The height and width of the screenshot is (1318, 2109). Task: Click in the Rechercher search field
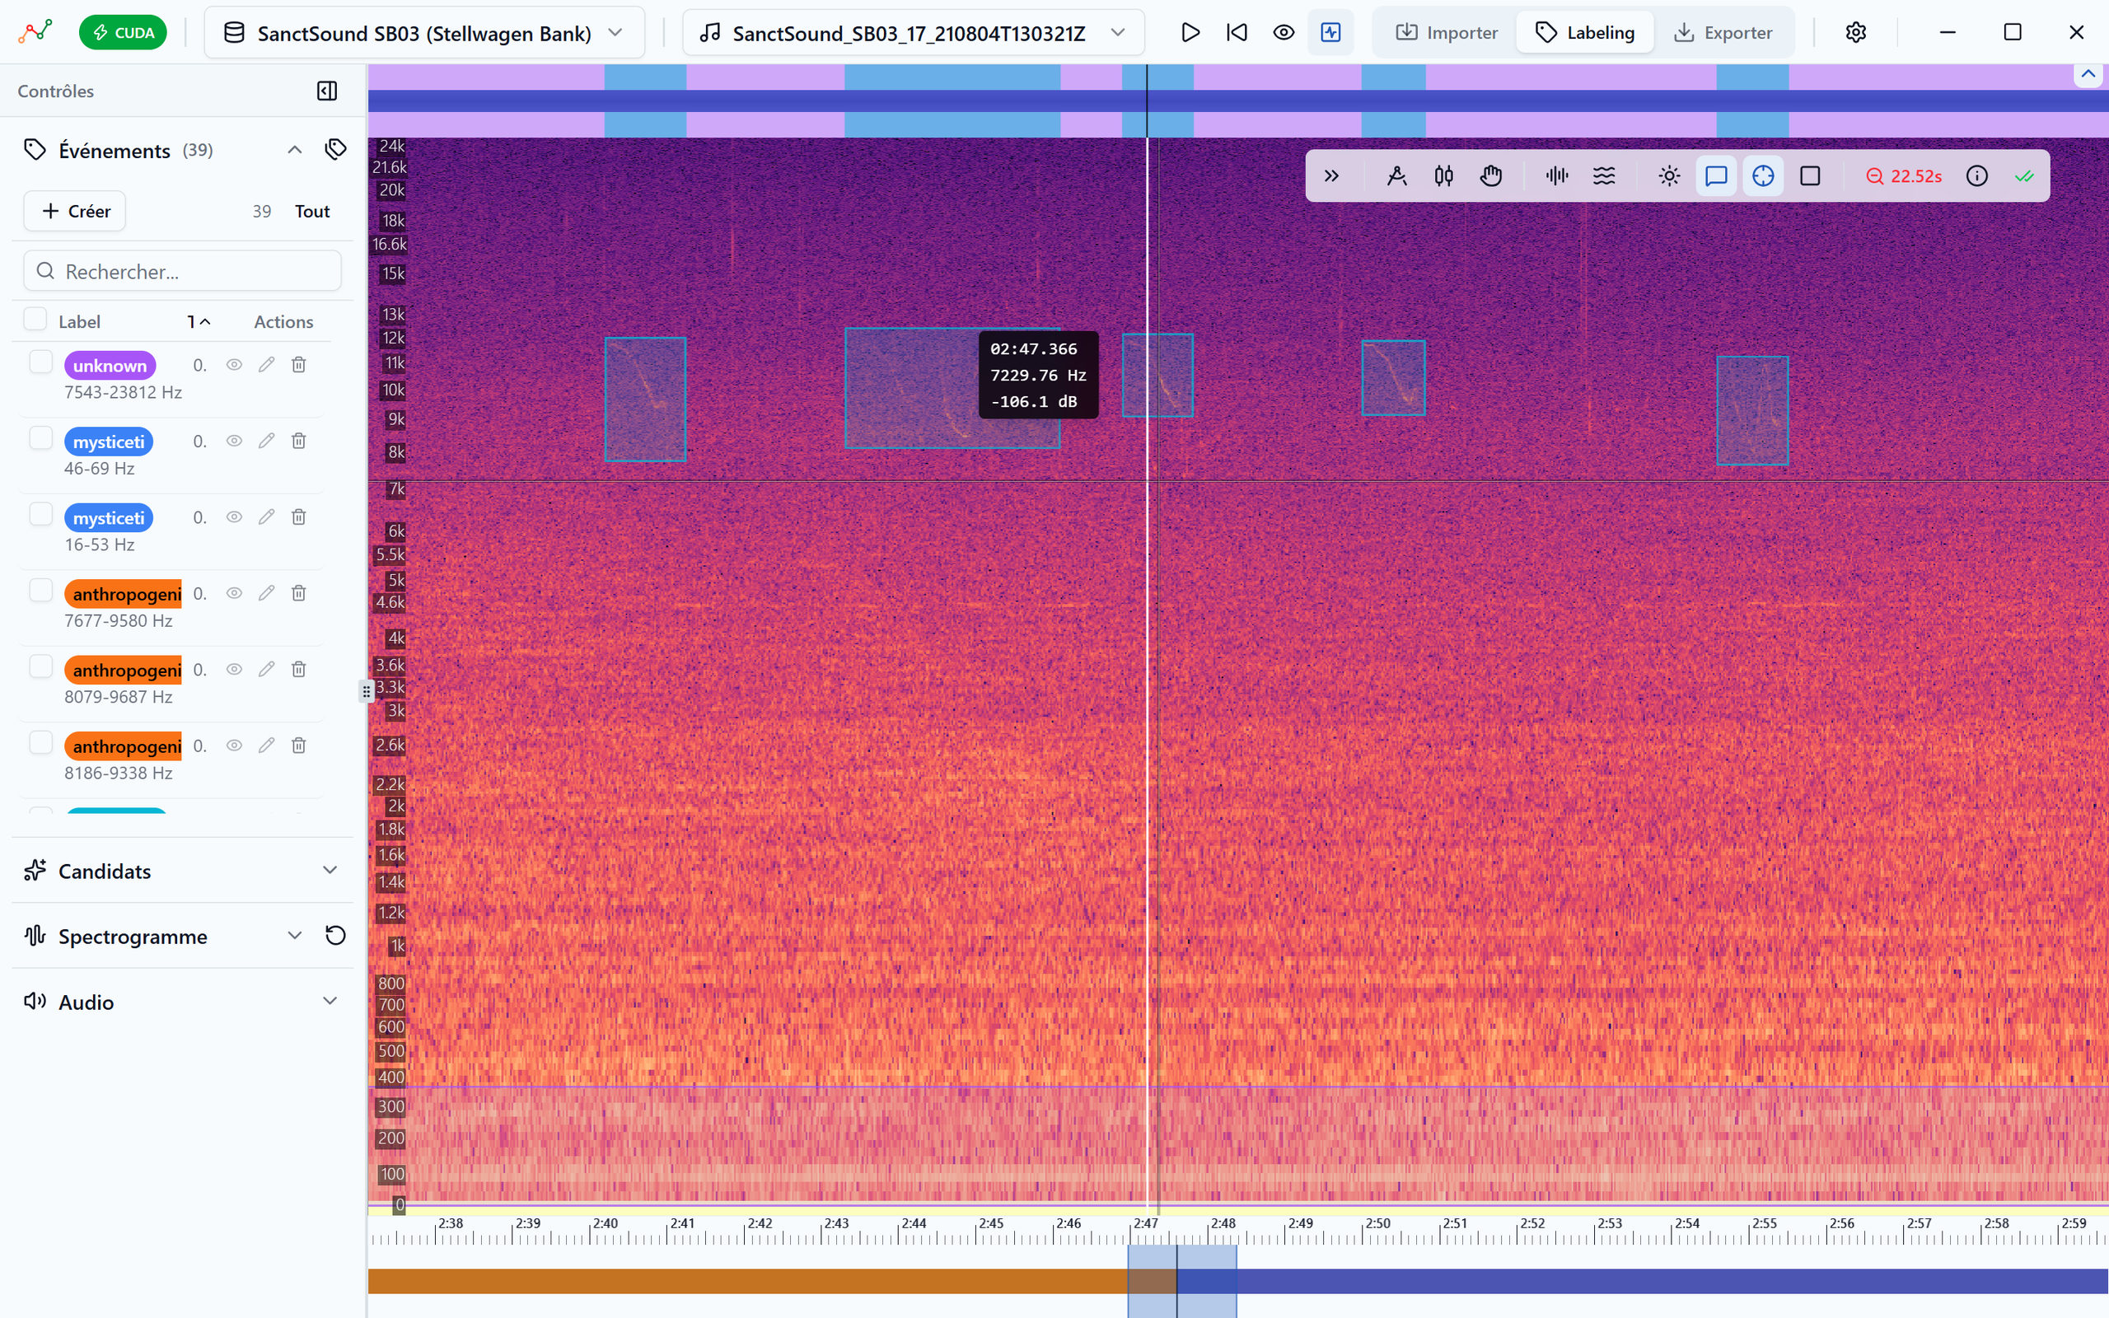pos(182,271)
